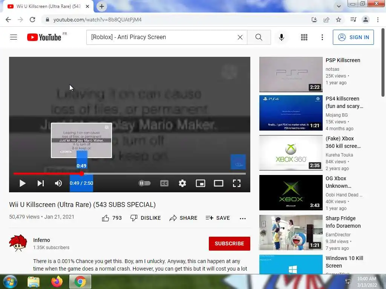Clear the search box with X
The image size is (386, 289).
[240, 37]
